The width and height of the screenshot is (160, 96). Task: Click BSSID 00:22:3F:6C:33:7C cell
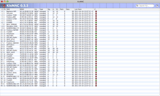pos(26,26)
